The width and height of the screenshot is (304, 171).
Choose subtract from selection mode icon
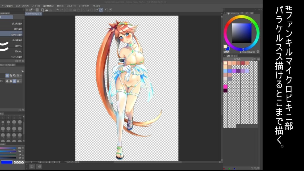click(14, 76)
